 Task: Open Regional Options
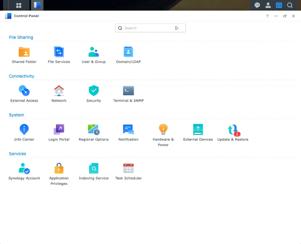[94, 133]
